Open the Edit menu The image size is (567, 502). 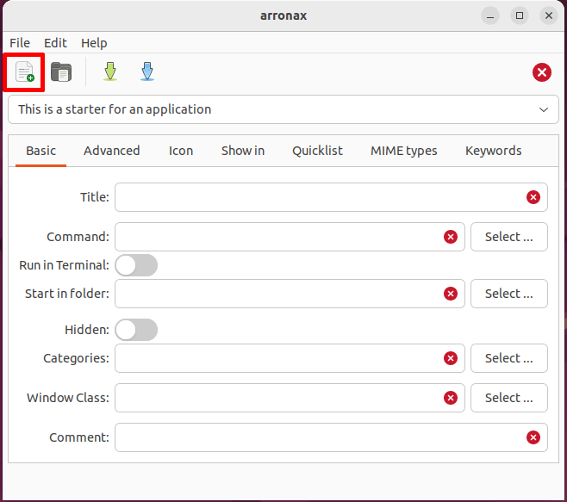[55, 43]
